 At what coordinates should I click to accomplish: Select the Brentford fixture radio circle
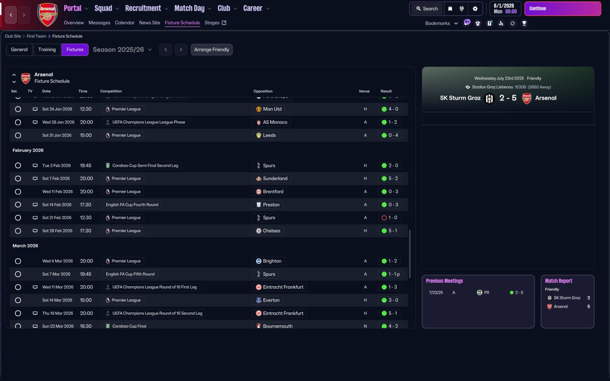pyautogui.click(x=18, y=191)
